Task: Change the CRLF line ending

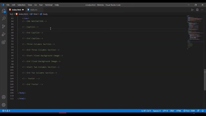Action: [172, 111]
